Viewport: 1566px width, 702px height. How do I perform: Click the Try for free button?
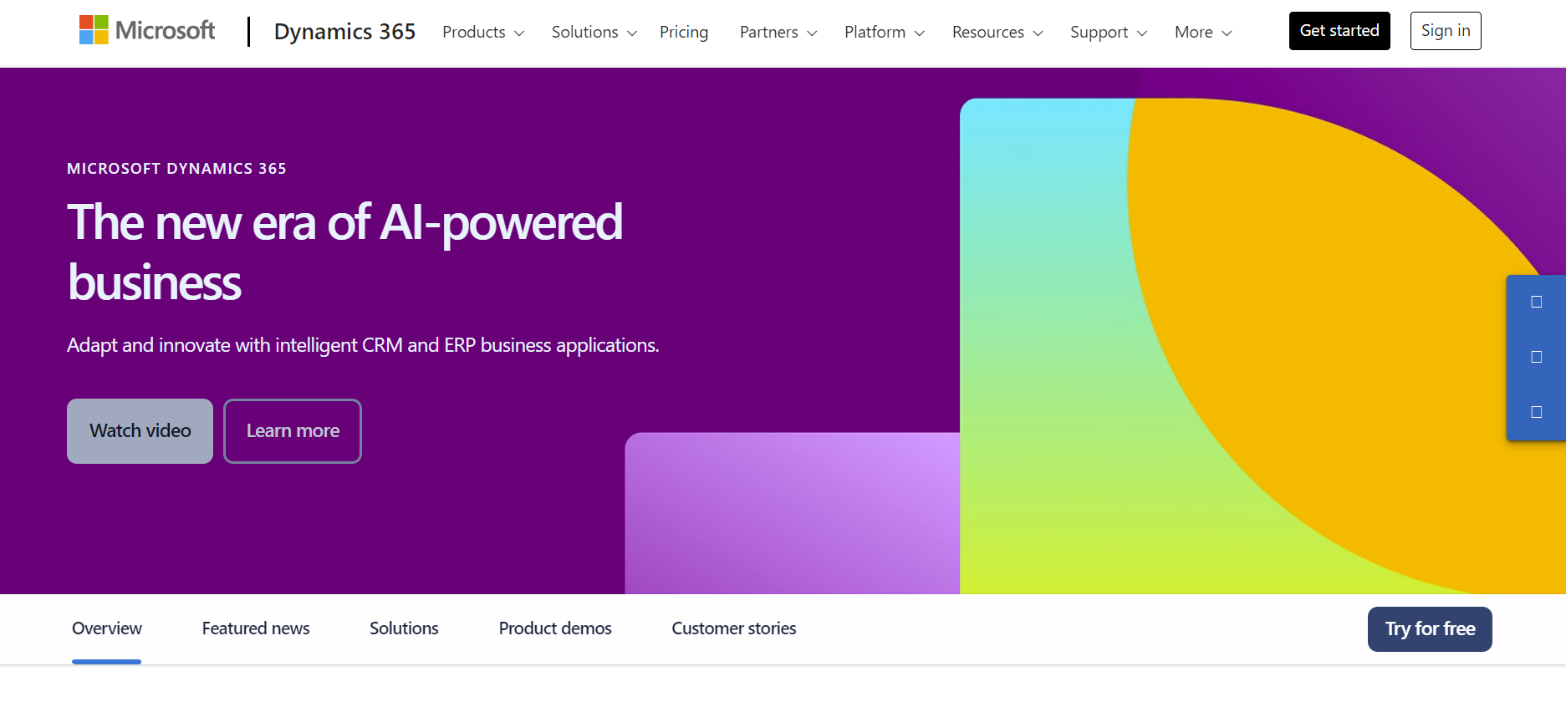1430,629
